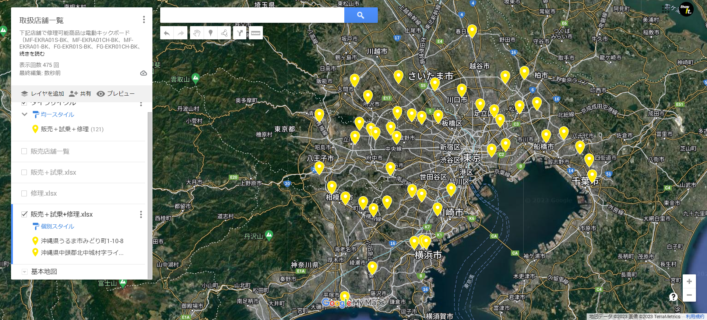Choose the add directions tool
Viewport: 707px width, 320px height.
click(240, 33)
